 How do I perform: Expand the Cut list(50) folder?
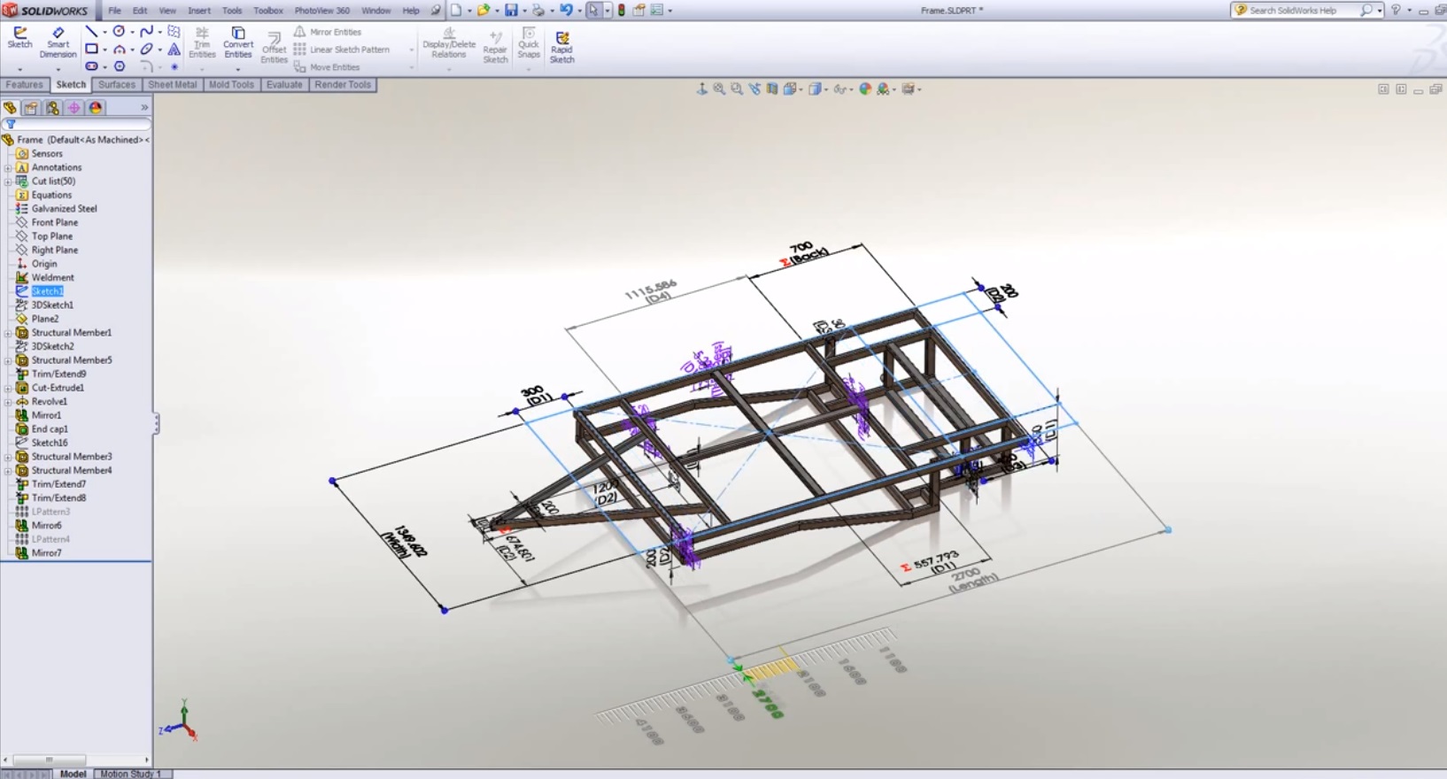click(x=8, y=181)
